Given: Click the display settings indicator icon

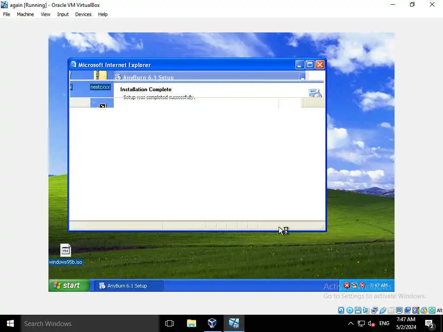Looking at the screenshot, I should point(399,310).
